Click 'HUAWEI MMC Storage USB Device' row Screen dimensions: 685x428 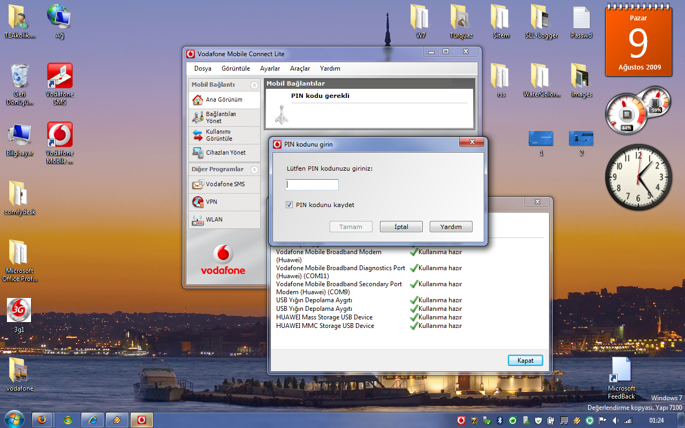click(369, 326)
